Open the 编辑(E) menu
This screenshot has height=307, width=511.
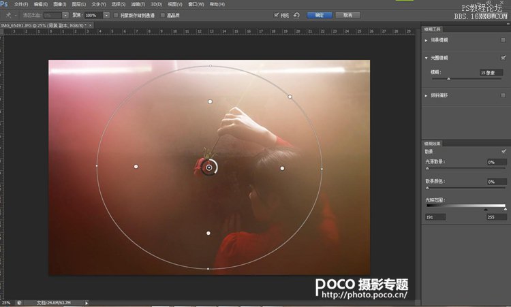[41, 4]
